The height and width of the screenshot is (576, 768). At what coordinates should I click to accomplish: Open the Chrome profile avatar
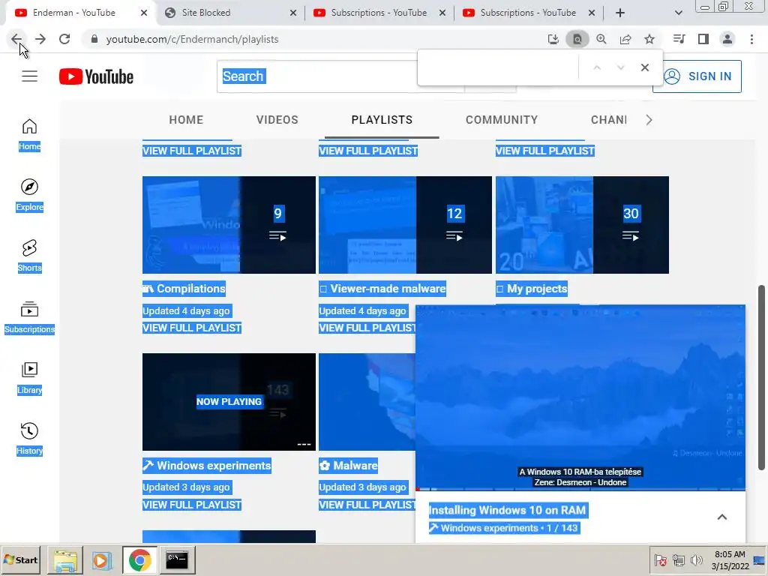[727, 39]
